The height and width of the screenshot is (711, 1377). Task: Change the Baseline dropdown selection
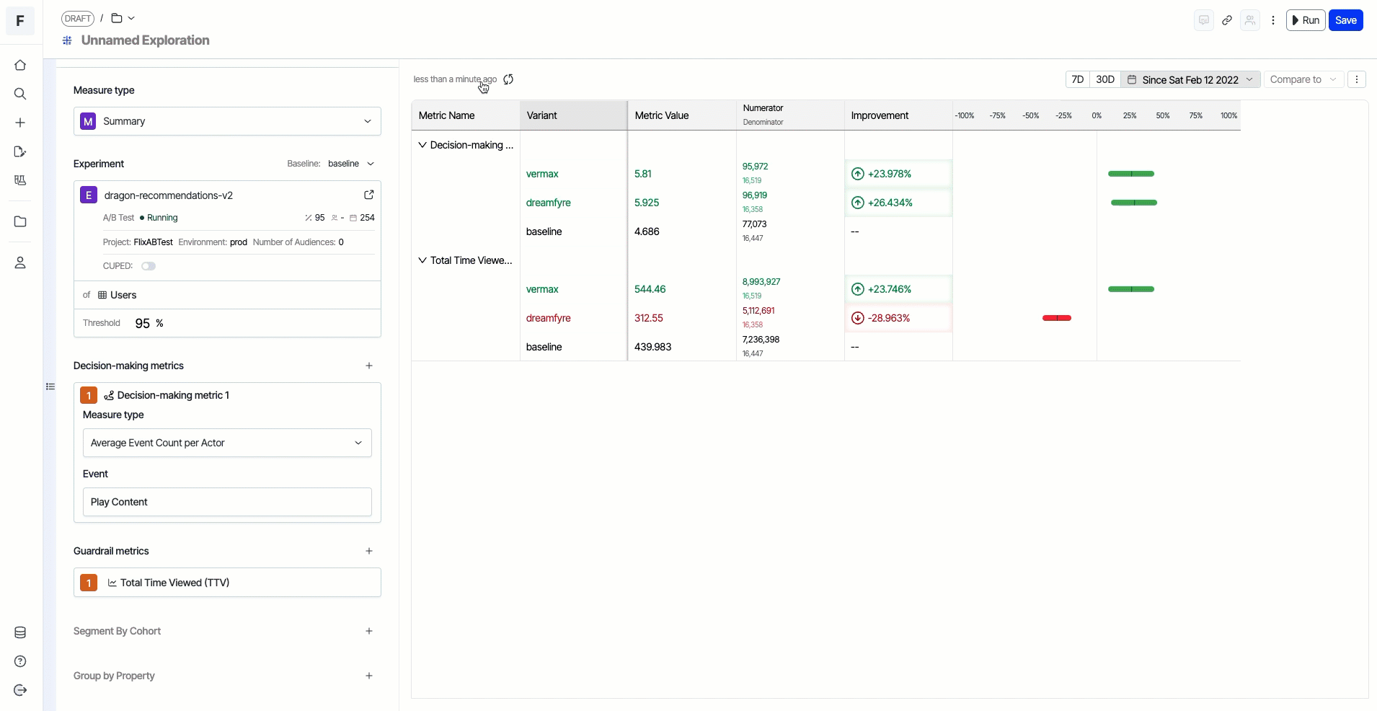pos(351,164)
